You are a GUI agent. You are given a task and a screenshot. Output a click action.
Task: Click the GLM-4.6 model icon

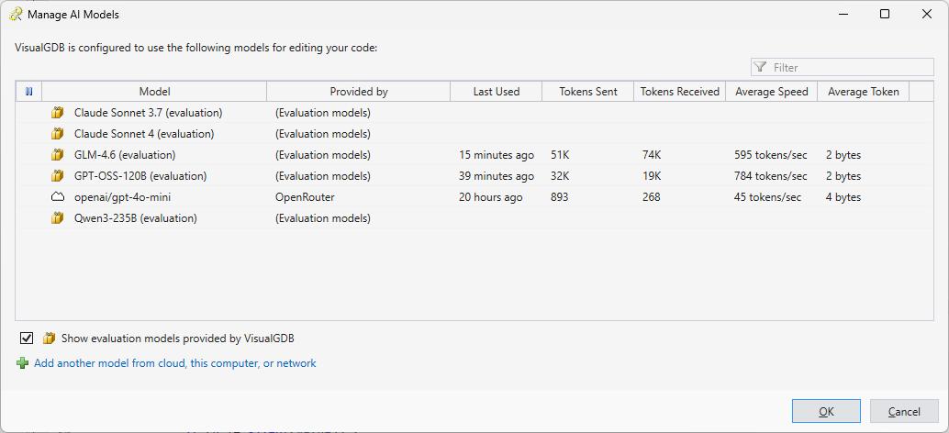[x=58, y=155]
